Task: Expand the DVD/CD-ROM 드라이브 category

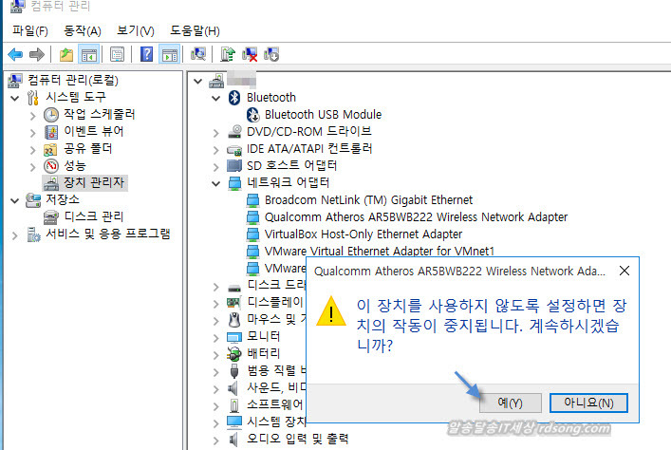Action: pyautogui.click(x=214, y=131)
